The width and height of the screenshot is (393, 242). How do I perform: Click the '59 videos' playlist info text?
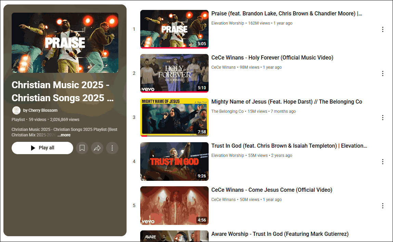(37, 120)
